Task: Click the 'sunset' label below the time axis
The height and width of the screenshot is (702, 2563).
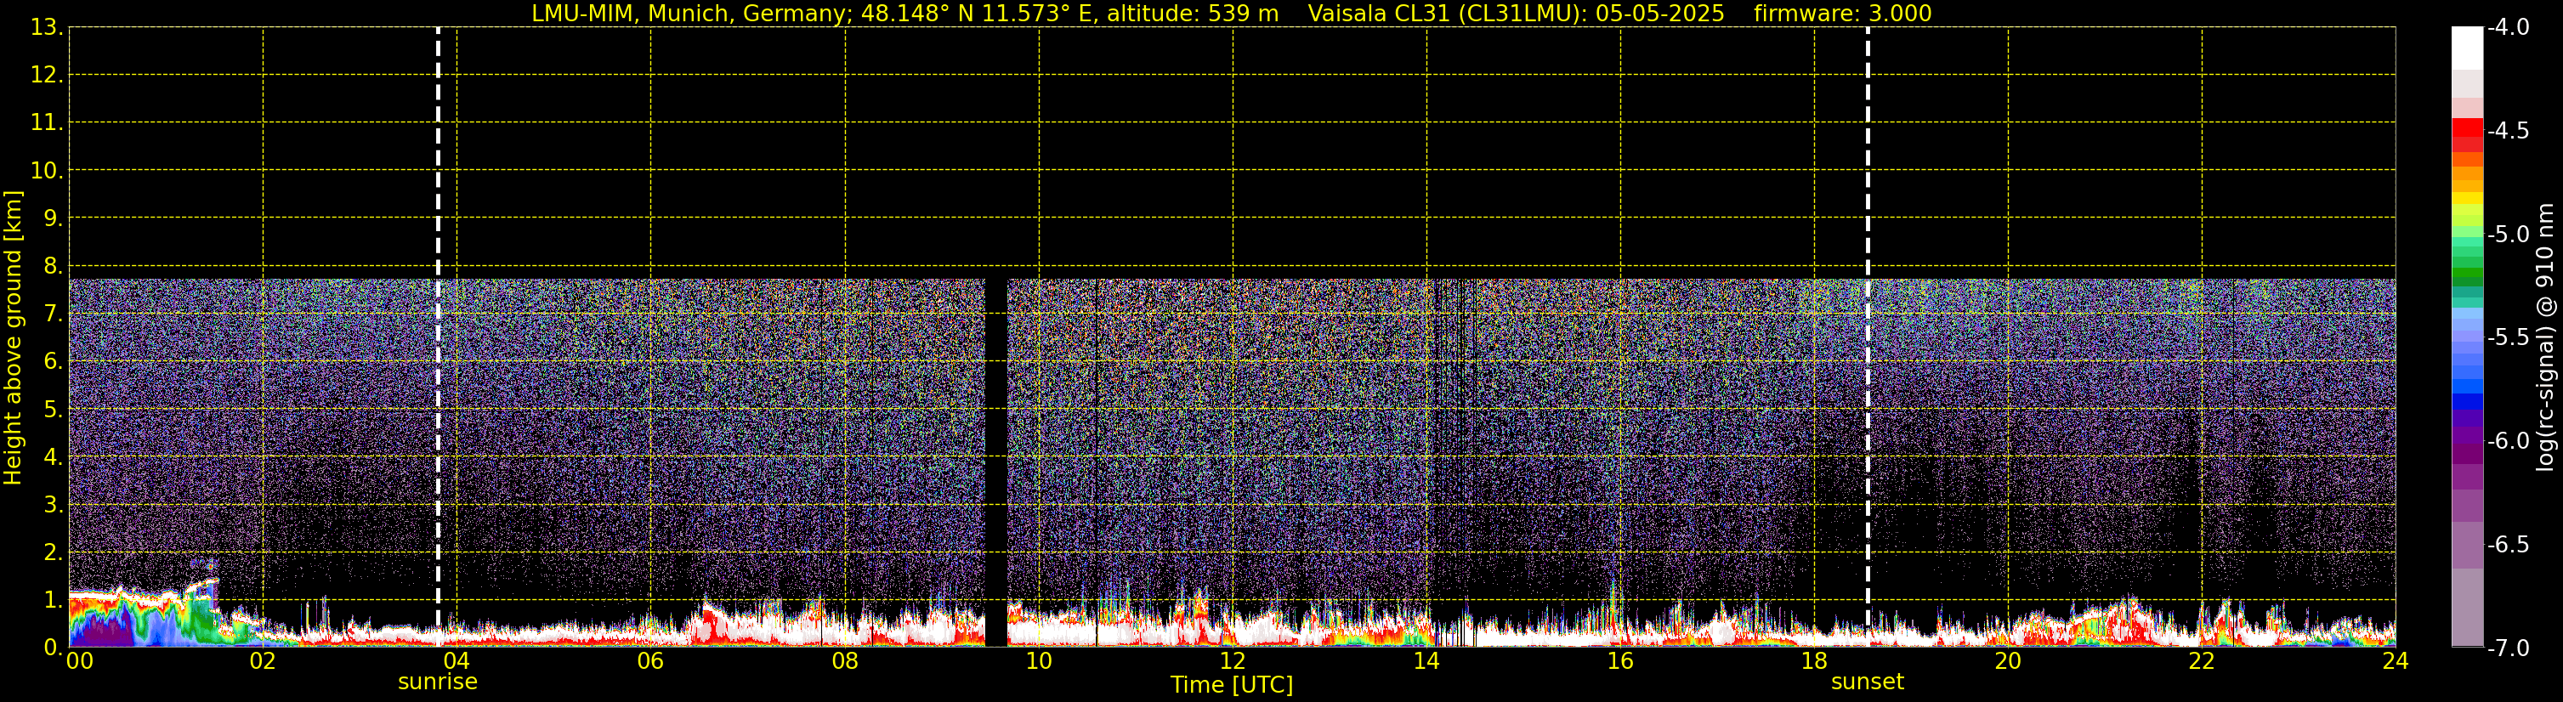Action: tap(1868, 682)
